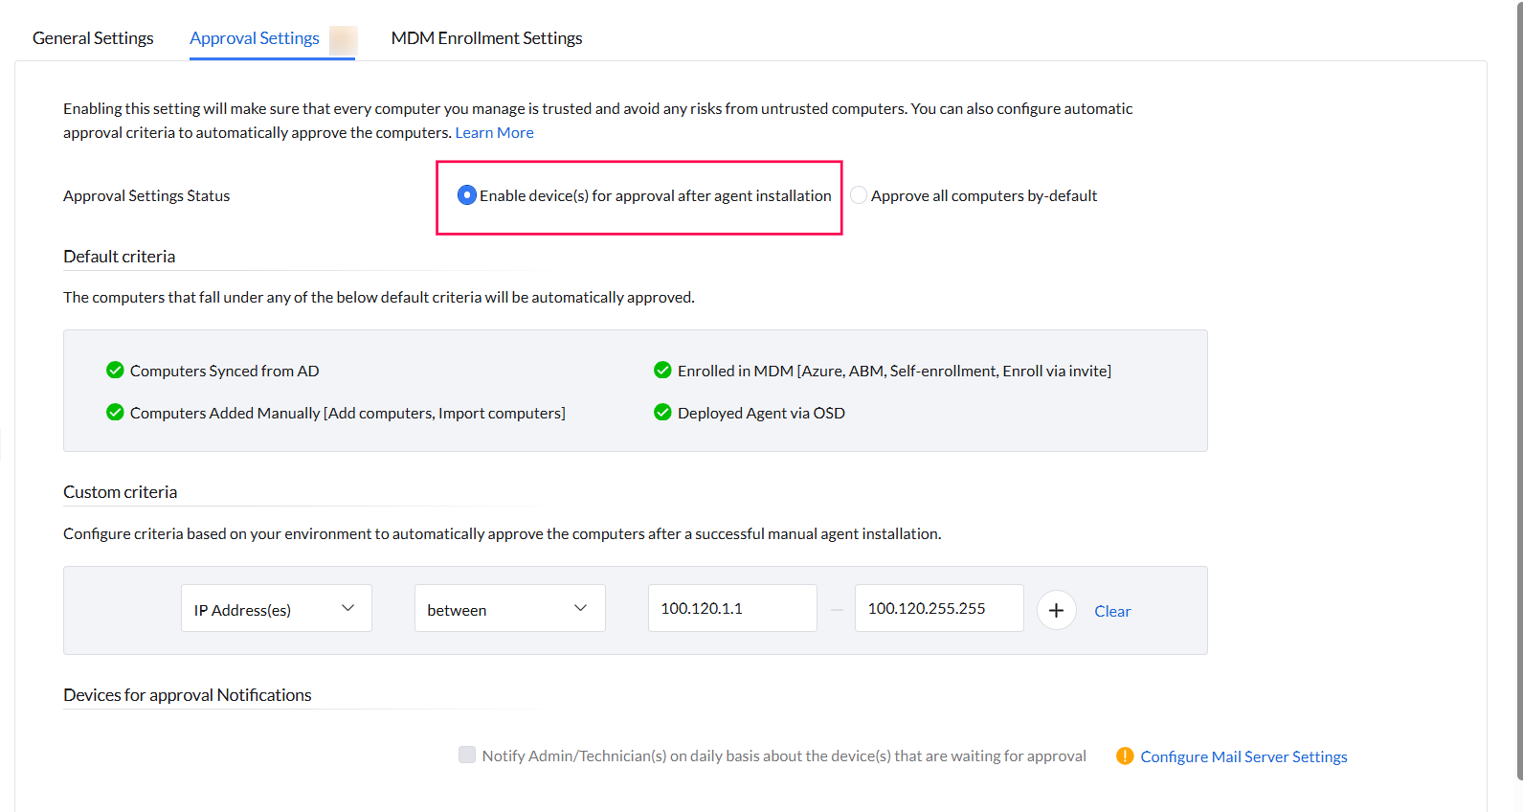Click the green check beside Computers Synced from AD
Viewport: 1523px width, 812px height.
[115, 371]
